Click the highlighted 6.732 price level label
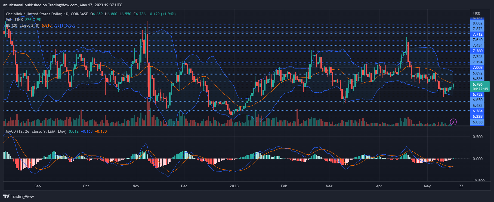 pyautogui.click(x=477, y=94)
